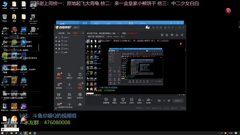Screen dimensions: 240x135
Task: Open customer service headset icon
Action: click(x=153, y=28)
